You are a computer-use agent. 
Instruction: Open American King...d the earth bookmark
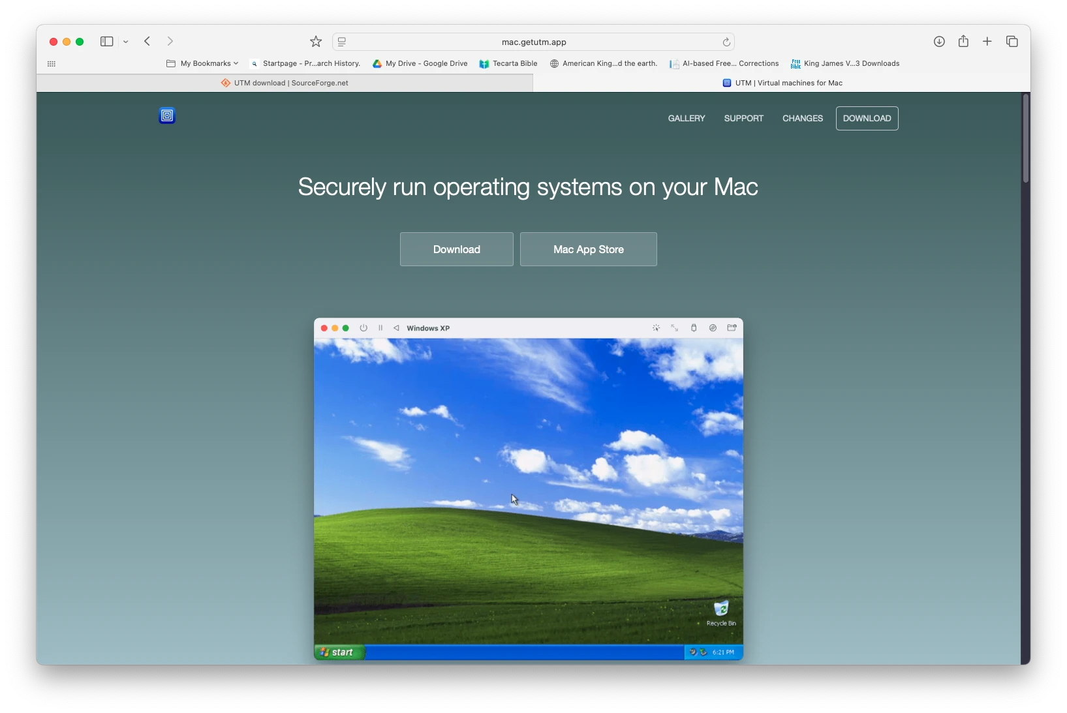point(604,63)
